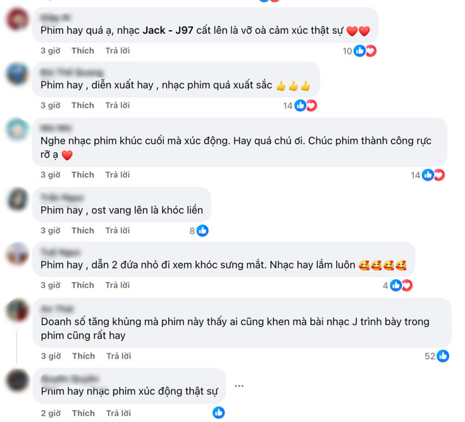Reply to the 'Doanh số tăng khủng' comment
Image resolution: width=465 pixels, height=422 pixels.
[x=119, y=356]
